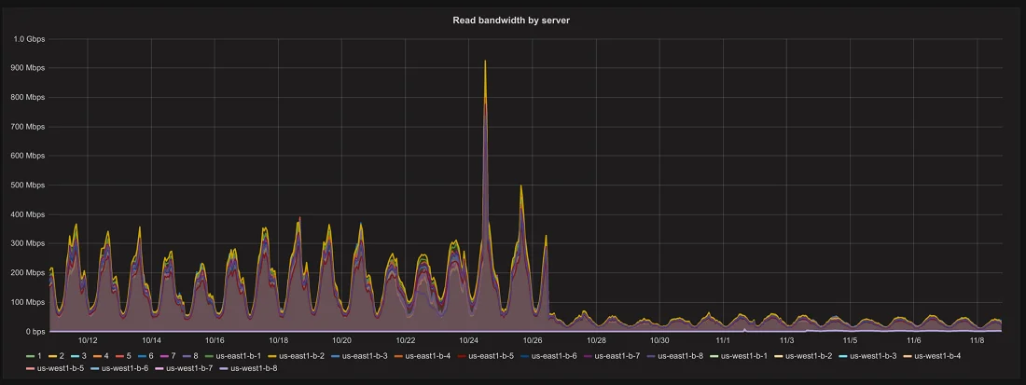Click the '10/26' x-axis date label
Viewport: 1026px width, 385px height.
tap(533, 340)
